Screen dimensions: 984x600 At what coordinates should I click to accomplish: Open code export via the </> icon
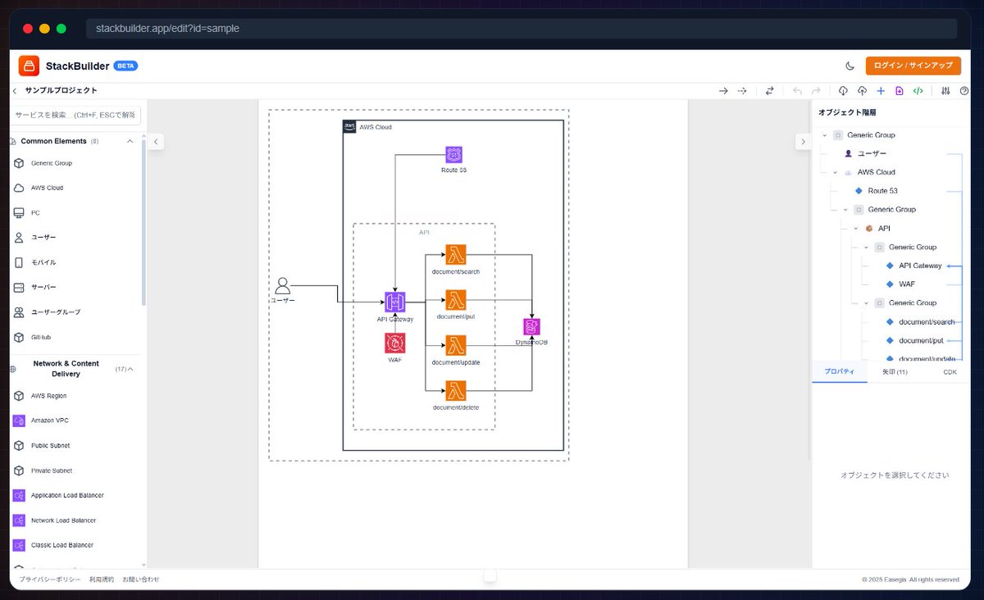(x=918, y=91)
